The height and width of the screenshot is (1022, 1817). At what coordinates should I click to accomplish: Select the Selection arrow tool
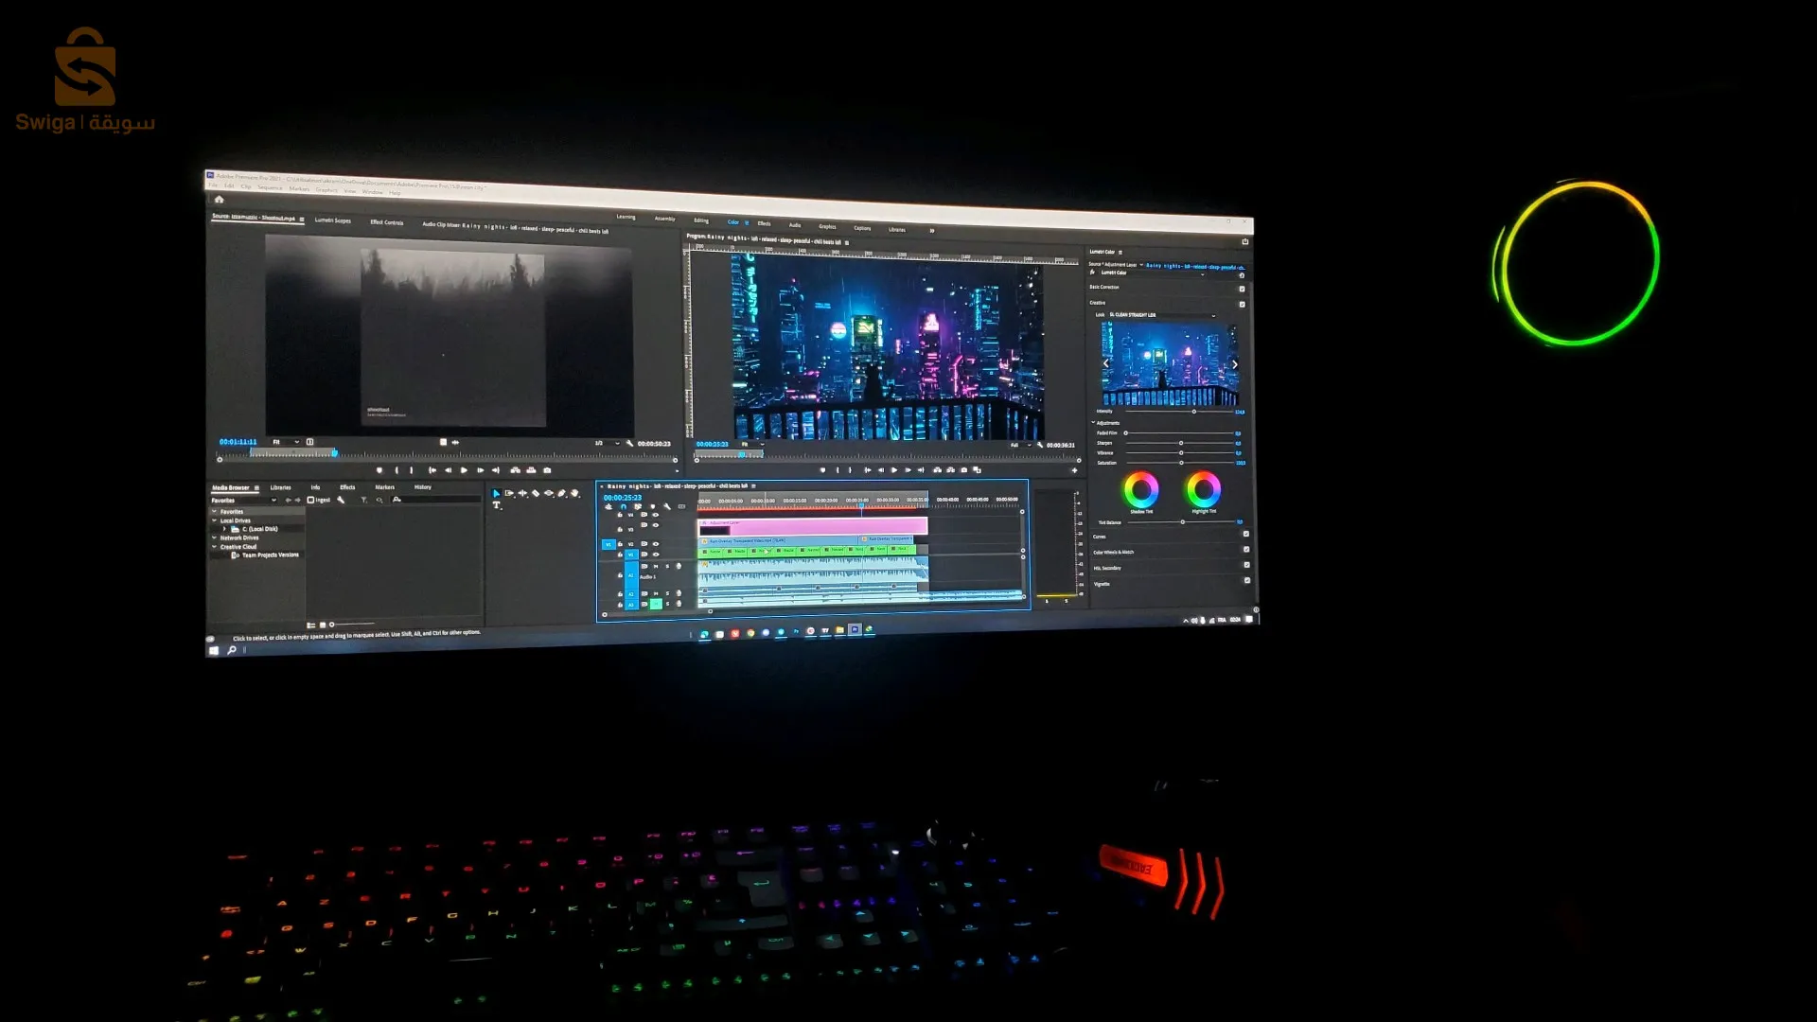click(496, 493)
